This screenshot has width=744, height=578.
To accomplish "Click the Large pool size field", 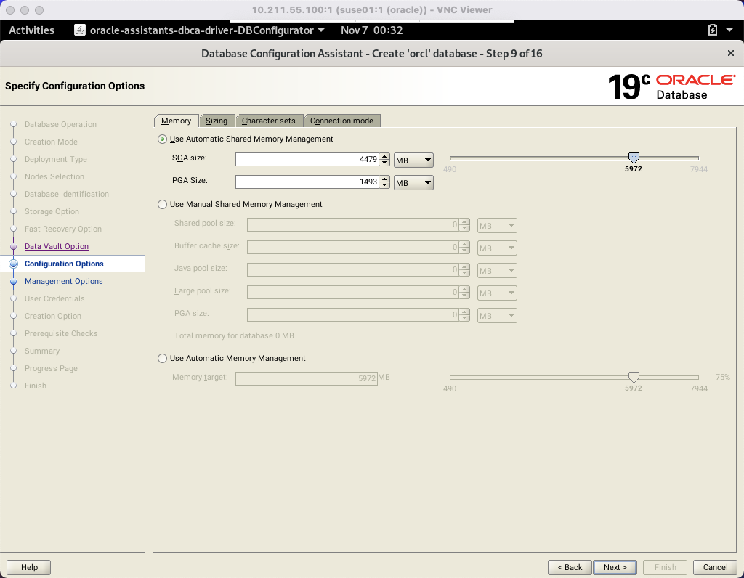I will tap(353, 293).
